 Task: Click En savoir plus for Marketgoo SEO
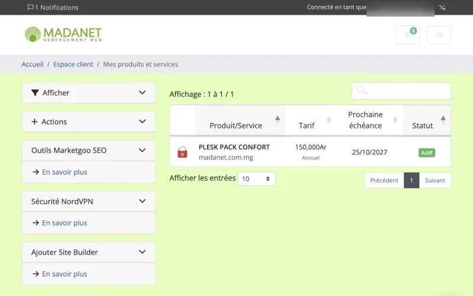point(64,172)
